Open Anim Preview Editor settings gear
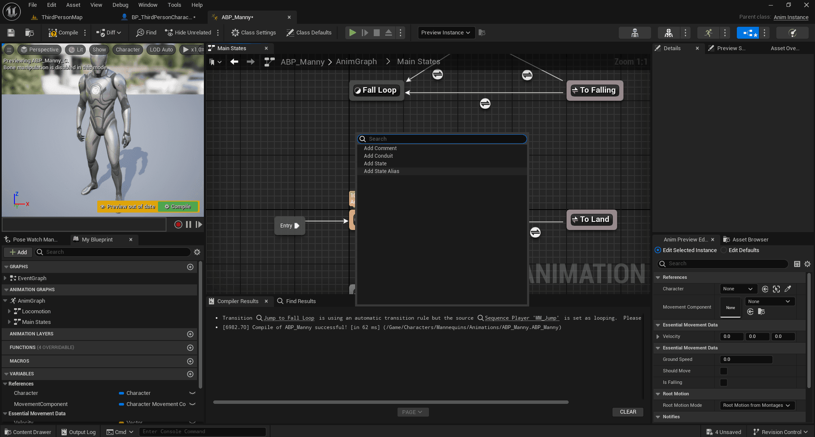 [807, 264]
